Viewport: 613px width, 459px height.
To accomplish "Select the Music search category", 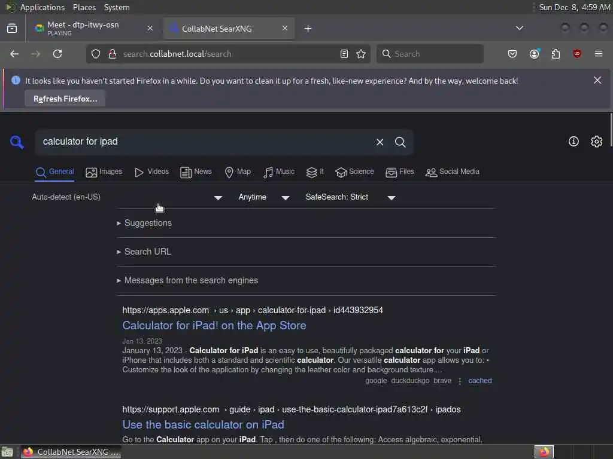I will tap(279, 172).
